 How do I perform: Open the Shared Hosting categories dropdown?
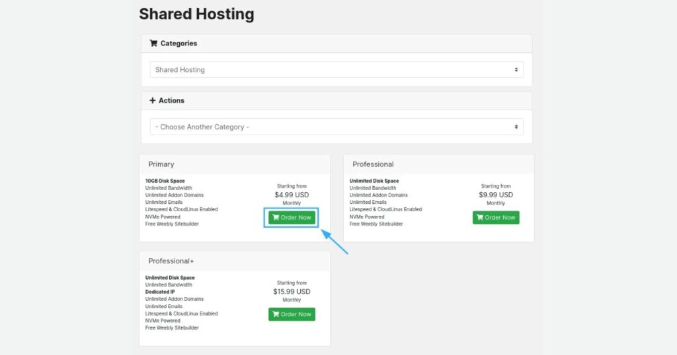tap(337, 70)
